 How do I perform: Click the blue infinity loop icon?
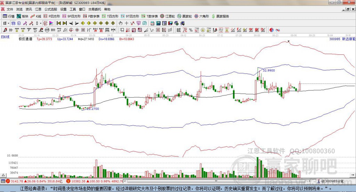pyautogui.click(x=278, y=30)
